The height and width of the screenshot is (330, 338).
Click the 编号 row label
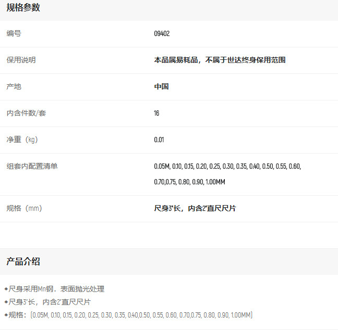pos(14,34)
